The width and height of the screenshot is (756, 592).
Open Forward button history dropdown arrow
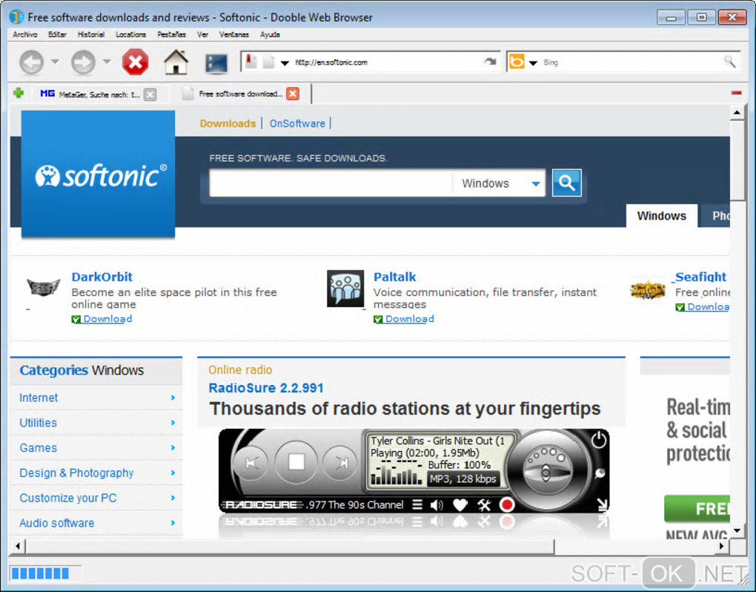(x=107, y=62)
